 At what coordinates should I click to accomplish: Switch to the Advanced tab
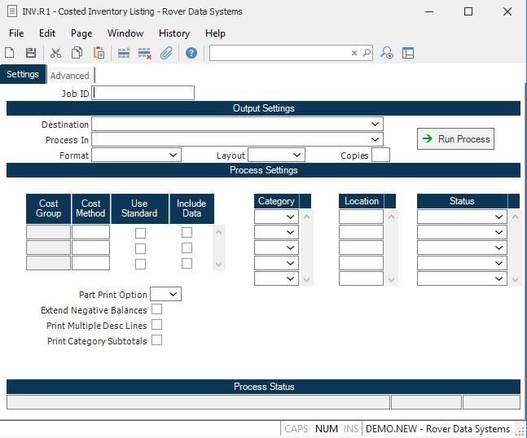pyautogui.click(x=69, y=76)
